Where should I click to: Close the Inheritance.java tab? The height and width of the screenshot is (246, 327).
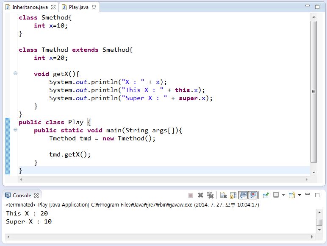point(53,7)
